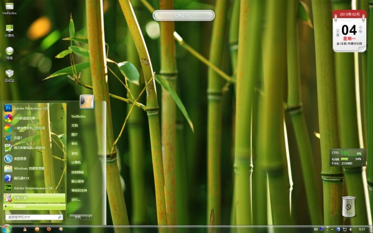The width and height of the screenshot is (373, 233).
Task: Select the Recycle Bin cube icon on the desktop
Action: pyautogui.click(x=9, y=76)
